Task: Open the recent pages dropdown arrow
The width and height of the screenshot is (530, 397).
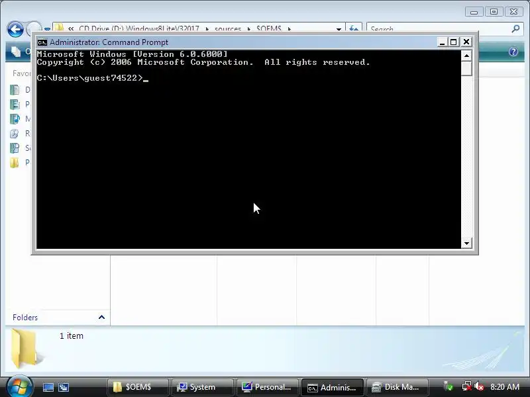Action: [47, 30]
